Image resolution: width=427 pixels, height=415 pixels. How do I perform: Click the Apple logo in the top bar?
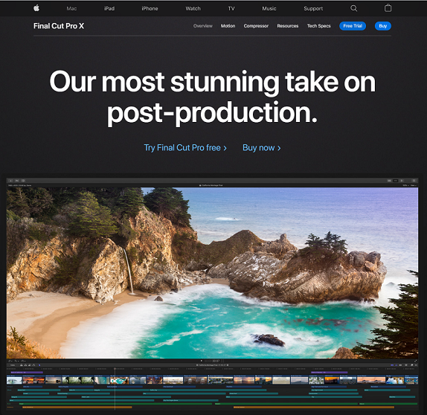click(36, 8)
